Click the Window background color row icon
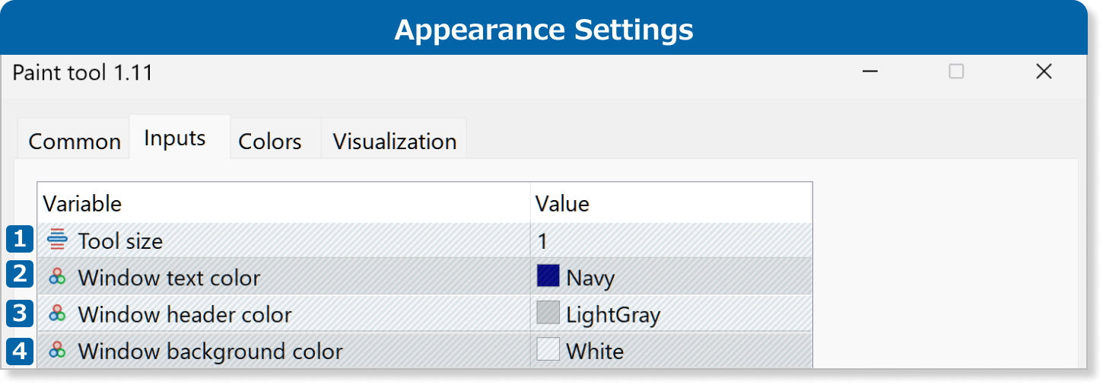Screen dimensions: 1103x385 (x=57, y=350)
